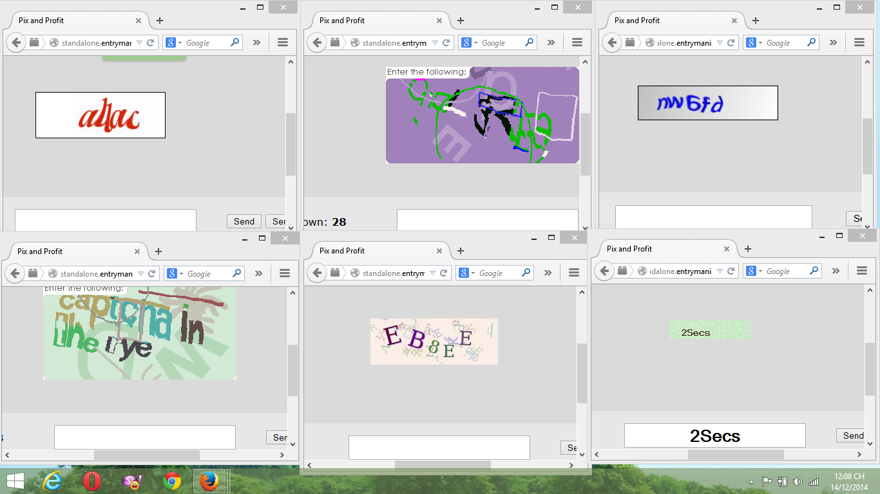Screen dimensions: 880x494
Task: Go back in the 'captcha in the rye' window
Action: (15, 273)
